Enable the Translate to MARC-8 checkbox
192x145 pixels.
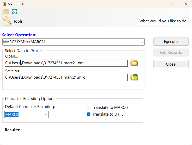(89, 108)
